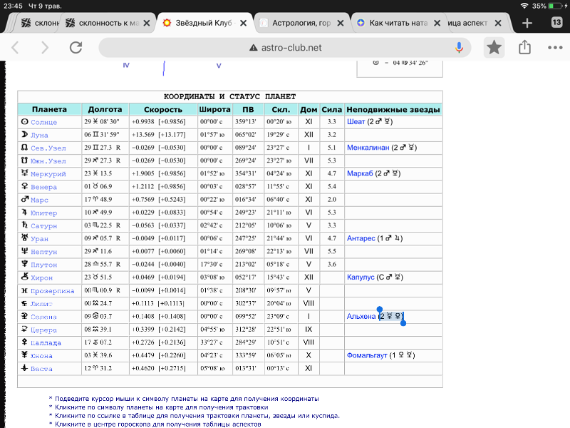
Task: Open the Южн.Узел link
Action: pos(48,161)
